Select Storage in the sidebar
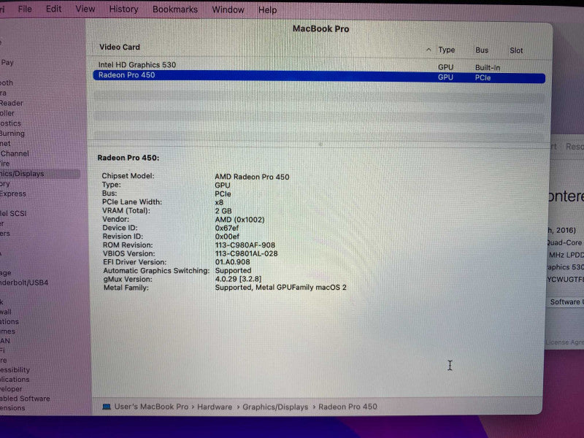584x438 pixels. 6,272
